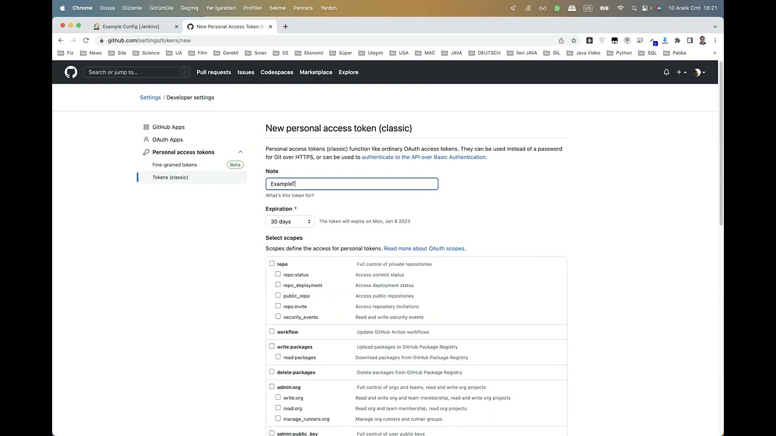The image size is (776, 436).
Task: Open the Pull requests page
Action: [213, 72]
